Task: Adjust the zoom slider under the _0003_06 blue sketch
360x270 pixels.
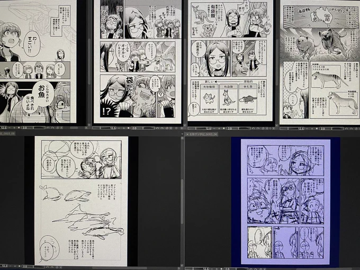Action: click(x=197, y=269)
